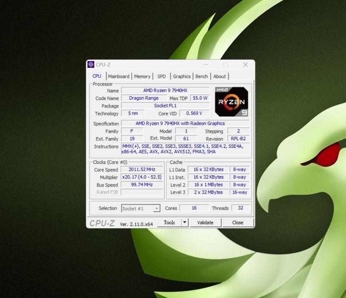This screenshot has width=346, height=298.
Task: Click the Instructions list starting with MMX(+)
Action: click(185, 149)
